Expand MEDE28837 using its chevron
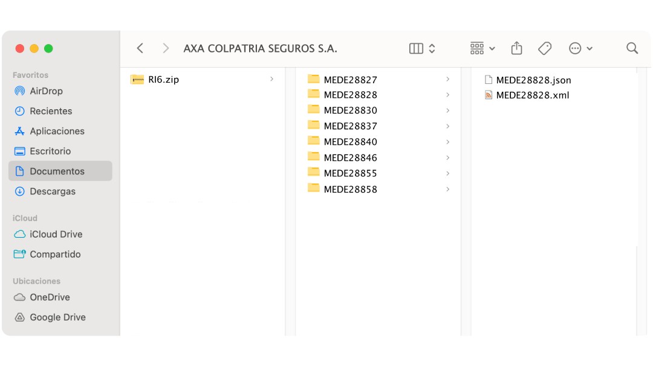Screen dimensions: 653x367 click(x=447, y=126)
